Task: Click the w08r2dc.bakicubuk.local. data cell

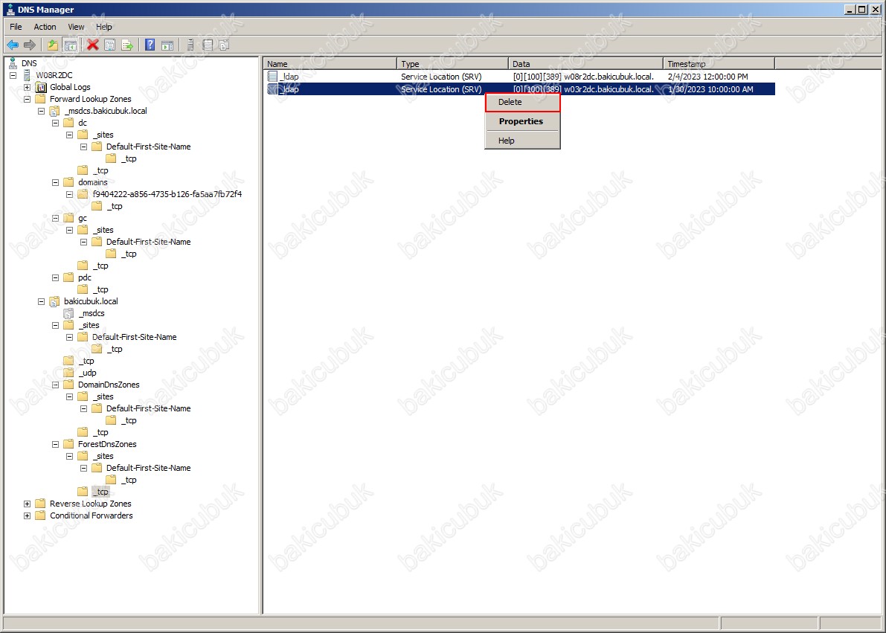Action: [584, 77]
